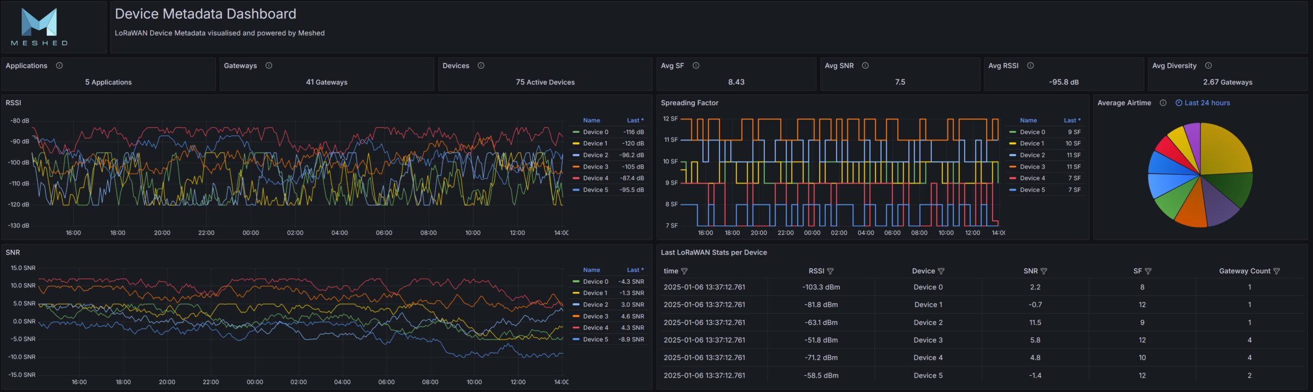
Task: Click the 8.43 Avg SF value
Action: [x=736, y=82]
